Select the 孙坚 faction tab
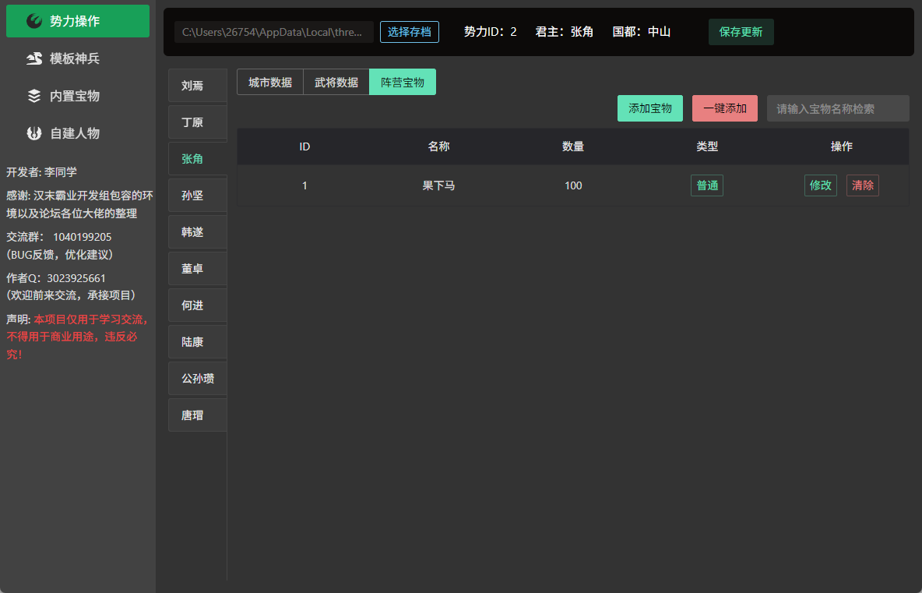This screenshot has width=922, height=593. 198,196
